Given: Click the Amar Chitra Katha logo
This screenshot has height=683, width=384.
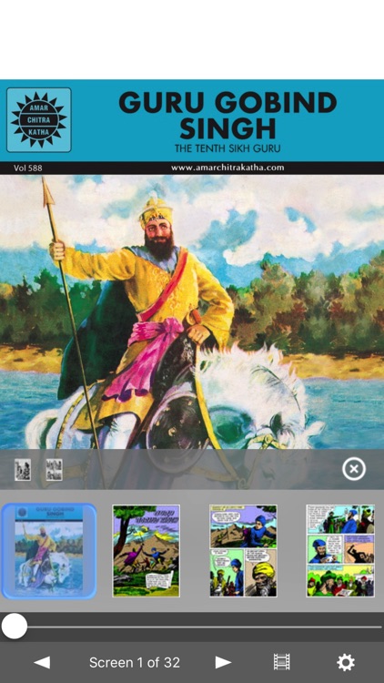Looking at the screenshot, I should (39, 120).
